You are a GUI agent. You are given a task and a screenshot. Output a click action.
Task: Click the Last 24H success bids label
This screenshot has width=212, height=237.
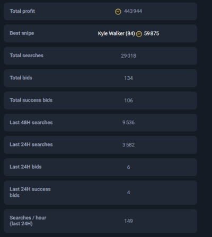pyautogui.click(x=30, y=192)
